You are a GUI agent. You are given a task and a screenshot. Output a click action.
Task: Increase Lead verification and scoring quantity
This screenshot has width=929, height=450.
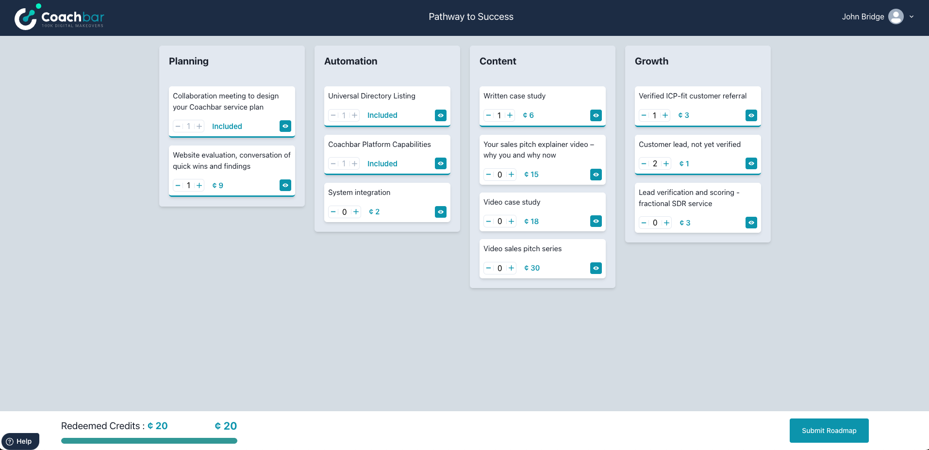pyautogui.click(x=666, y=223)
